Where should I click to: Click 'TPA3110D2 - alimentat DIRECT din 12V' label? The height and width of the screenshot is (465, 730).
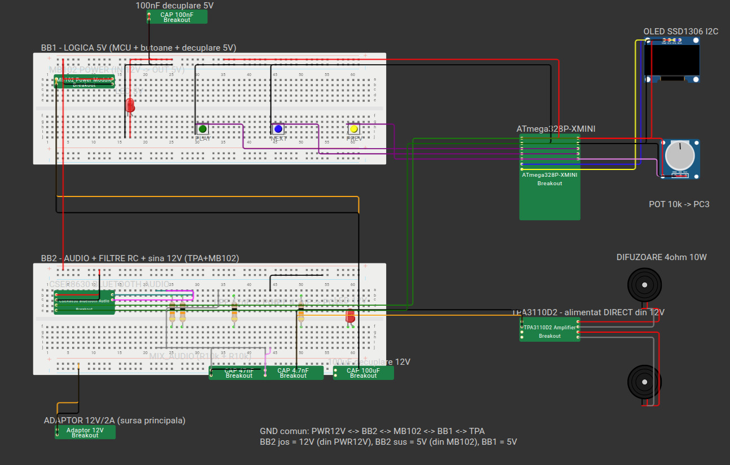[x=589, y=312]
